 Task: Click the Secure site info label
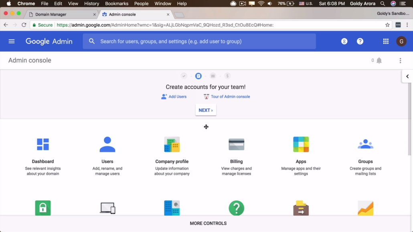43,25
